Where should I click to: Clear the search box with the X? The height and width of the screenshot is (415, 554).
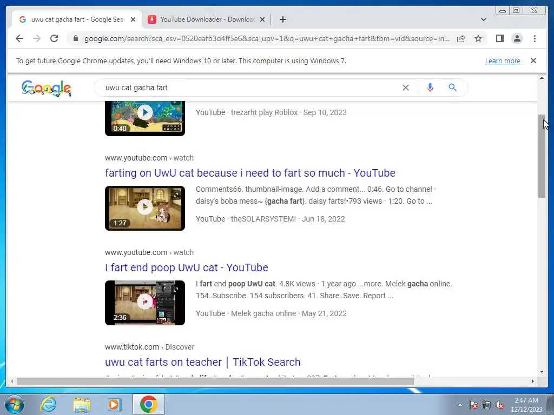coord(406,88)
